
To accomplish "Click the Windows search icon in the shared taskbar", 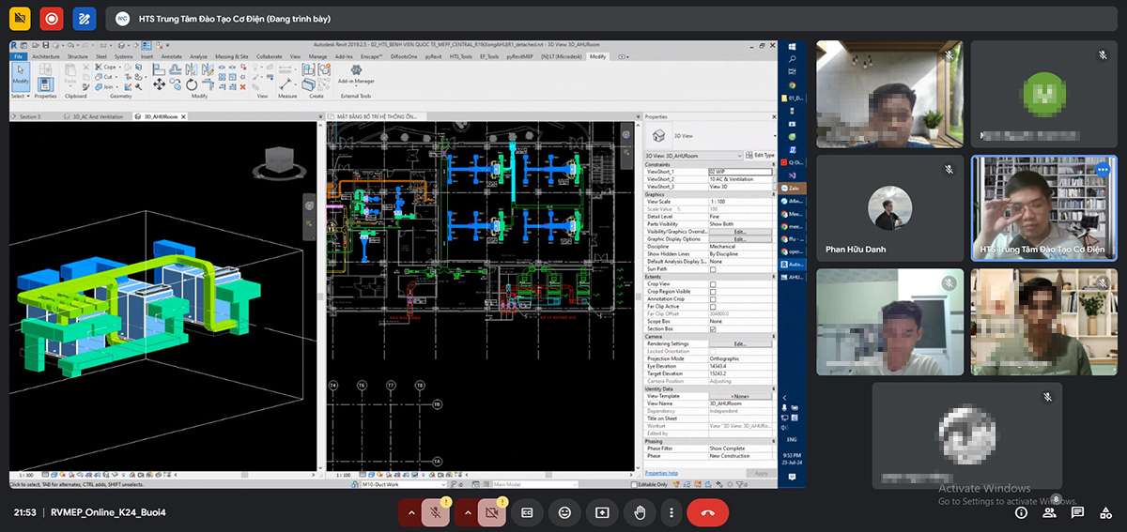I will 792,59.
